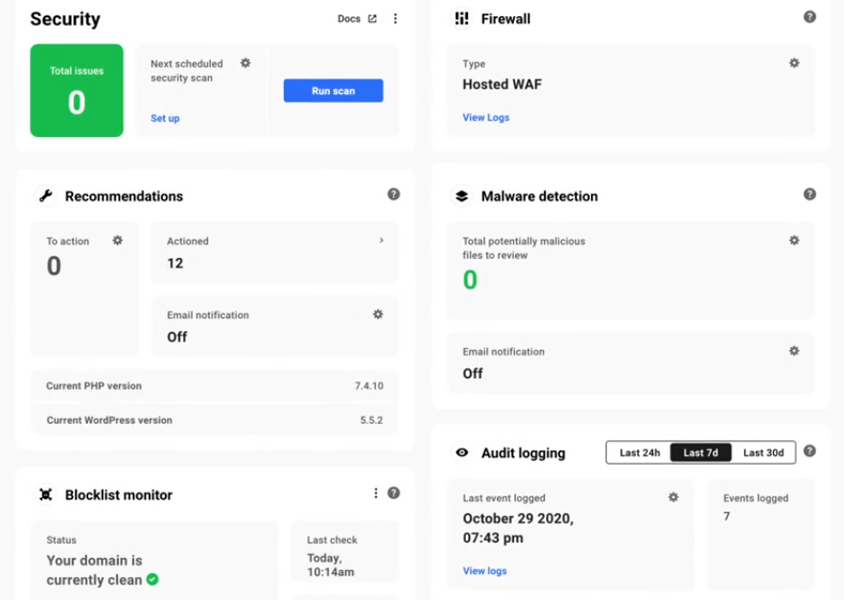Select the Last 7d audit range
Image resolution: width=844 pixels, height=600 pixels.
coord(700,452)
